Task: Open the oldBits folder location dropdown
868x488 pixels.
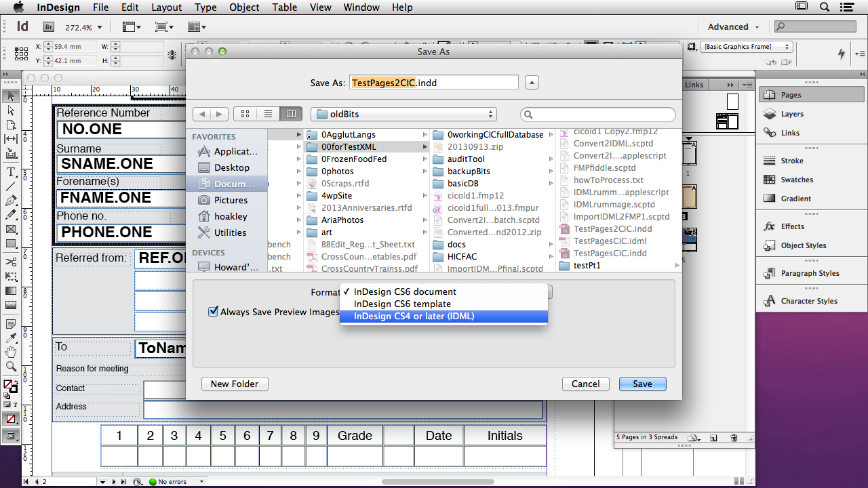Action: coord(403,114)
